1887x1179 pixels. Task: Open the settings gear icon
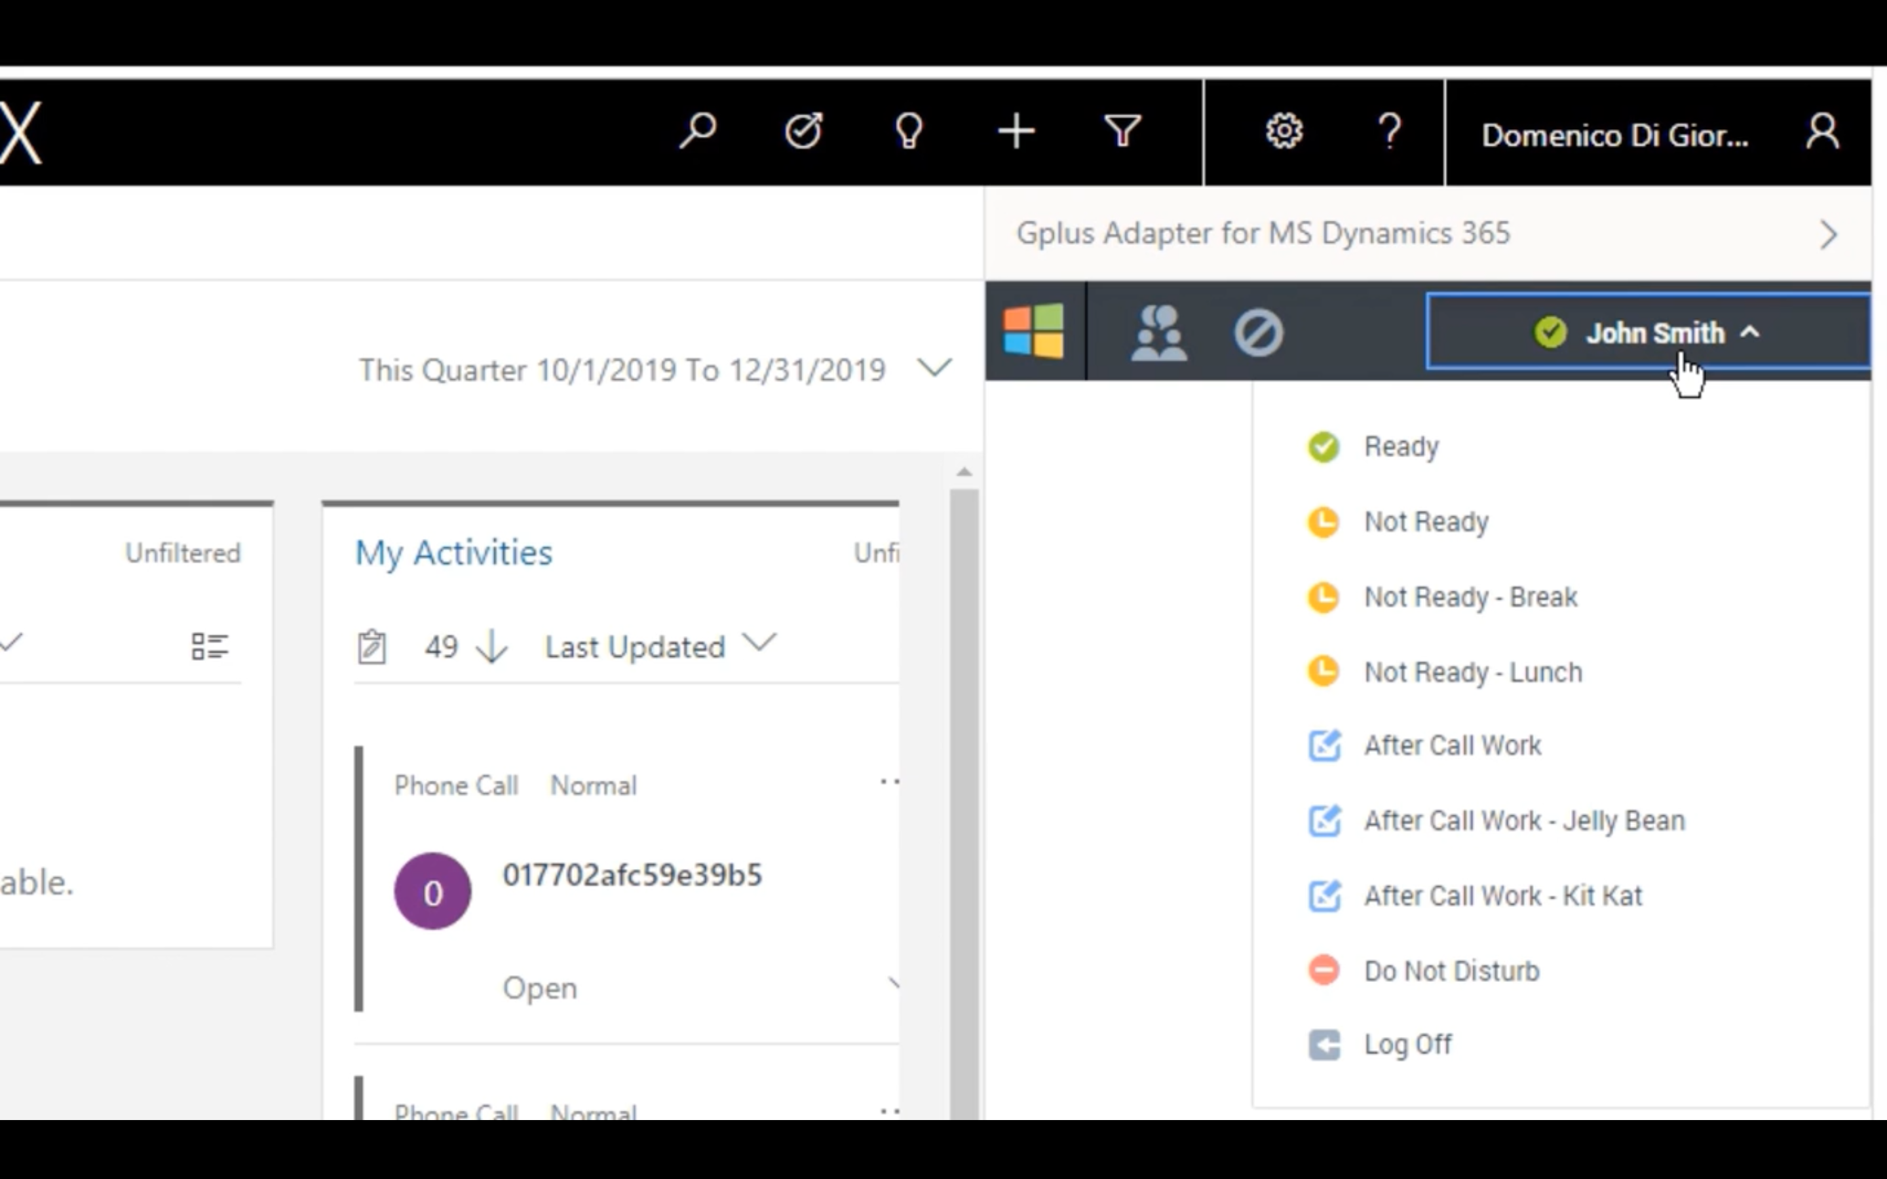pyautogui.click(x=1284, y=131)
